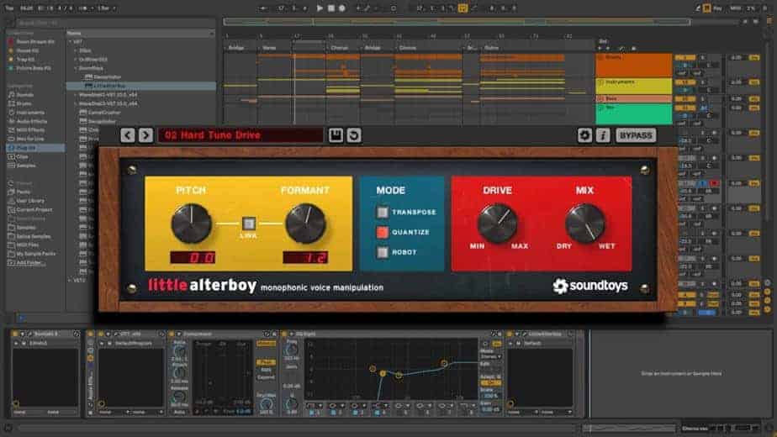Fold the Drums group track
Viewport: 777px width, 437px height.
600,57
